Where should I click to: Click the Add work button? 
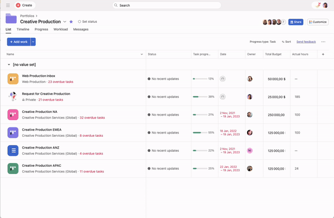[x=19, y=42]
